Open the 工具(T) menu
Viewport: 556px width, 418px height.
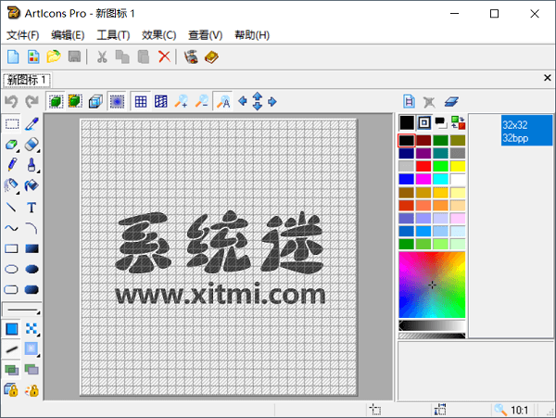coord(113,35)
